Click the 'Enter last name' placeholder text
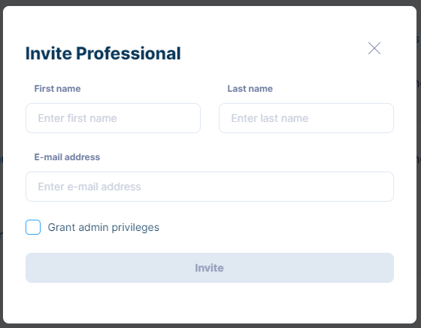 (x=270, y=118)
